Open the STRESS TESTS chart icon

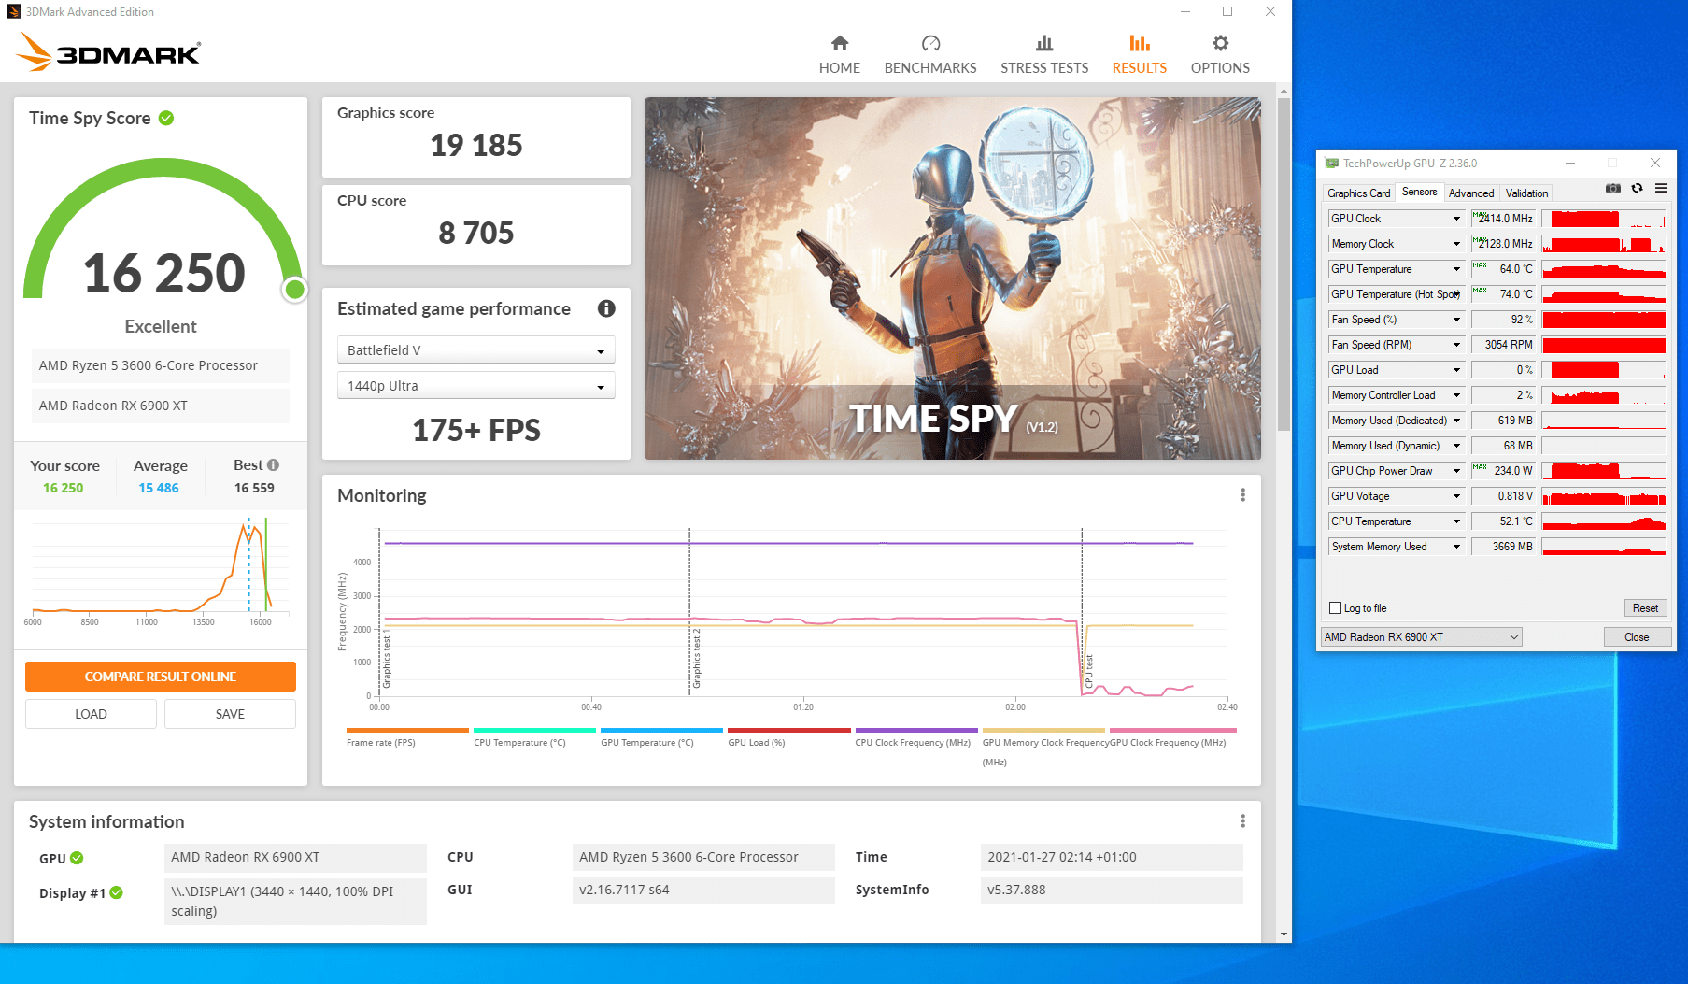(x=1044, y=43)
